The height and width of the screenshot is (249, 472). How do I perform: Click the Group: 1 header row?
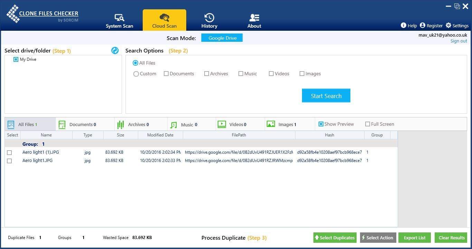(x=201, y=144)
